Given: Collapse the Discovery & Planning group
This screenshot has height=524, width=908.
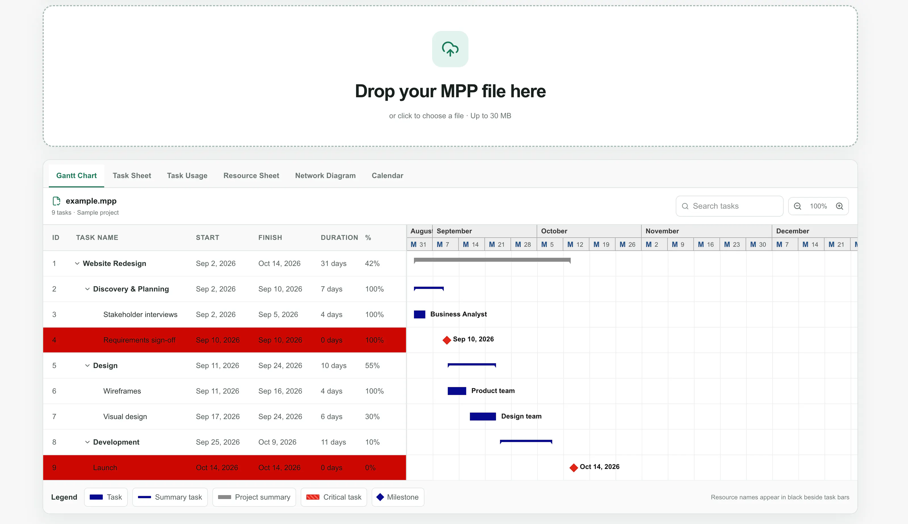Looking at the screenshot, I should pyautogui.click(x=87, y=289).
